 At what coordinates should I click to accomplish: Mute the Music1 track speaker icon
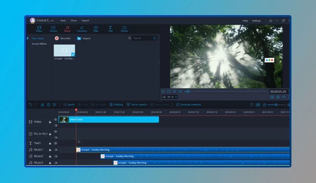click(56, 150)
